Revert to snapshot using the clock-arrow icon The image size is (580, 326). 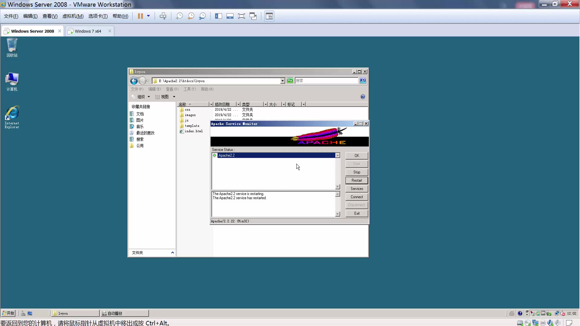[x=191, y=16]
